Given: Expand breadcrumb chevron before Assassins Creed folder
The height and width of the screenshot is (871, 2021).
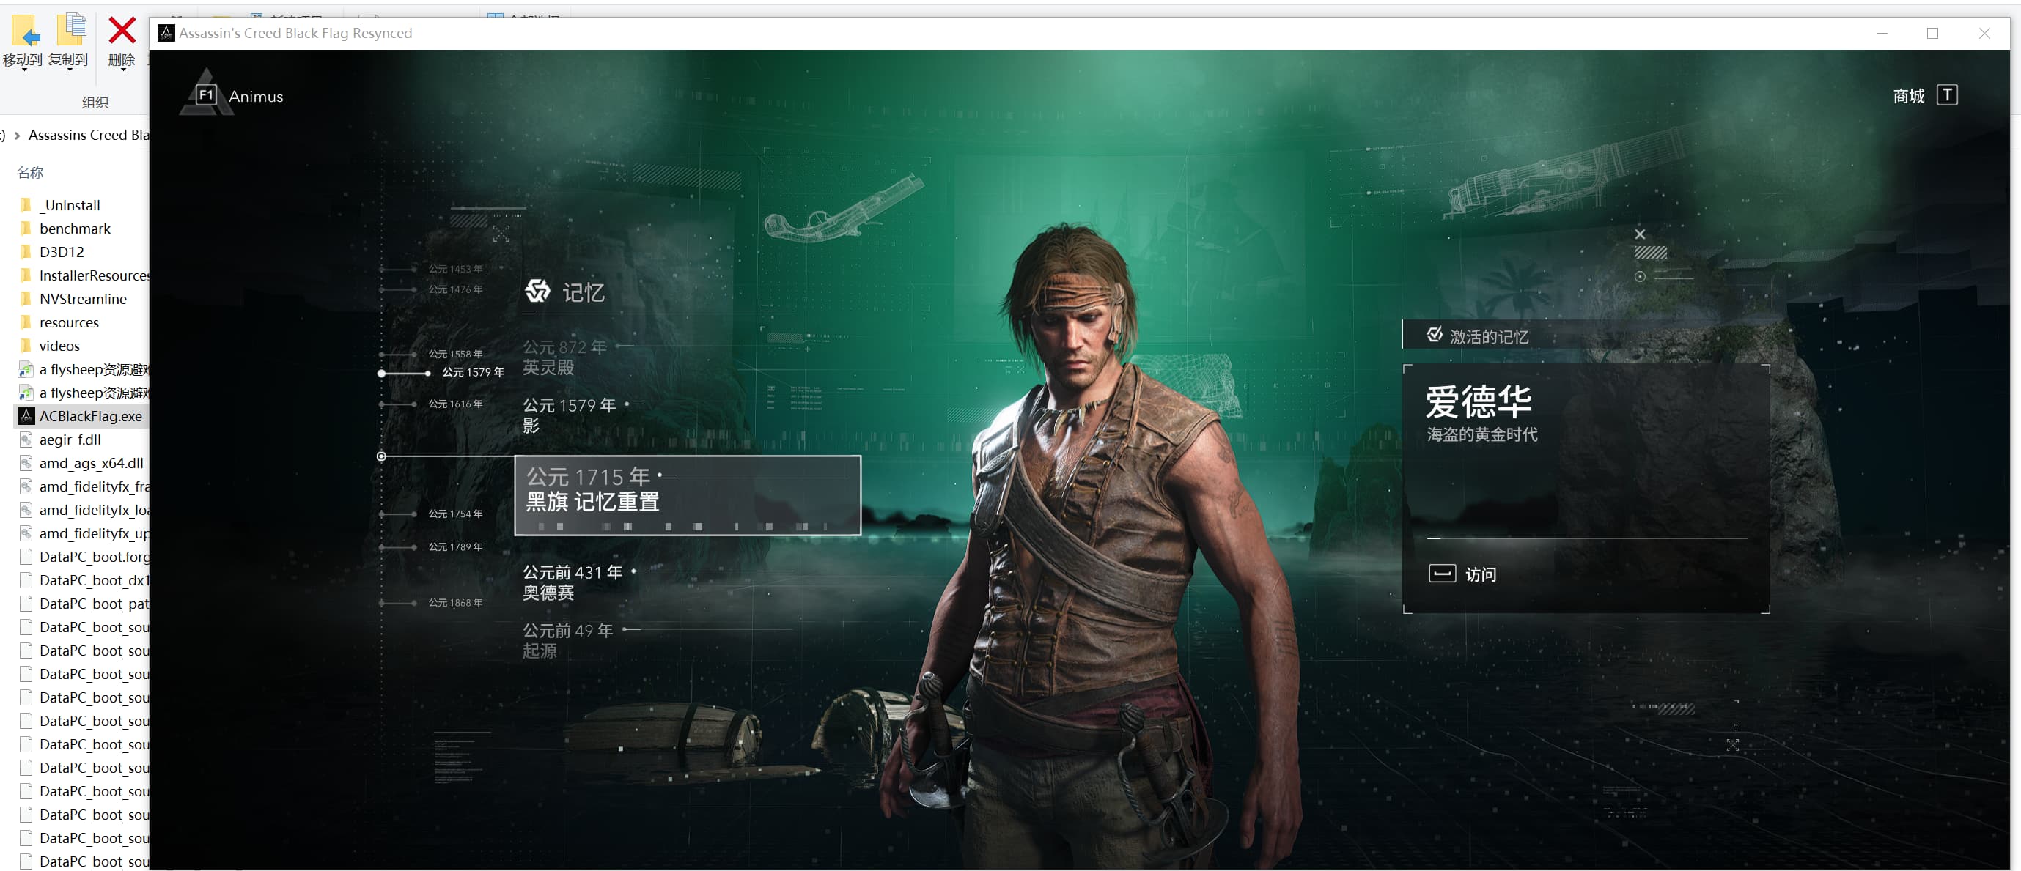Looking at the screenshot, I should pyautogui.click(x=18, y=136).
